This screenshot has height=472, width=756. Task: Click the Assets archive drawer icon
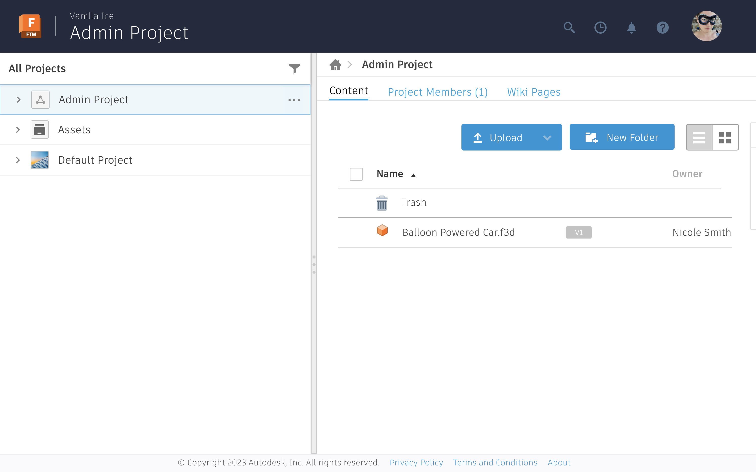point(40,130)
